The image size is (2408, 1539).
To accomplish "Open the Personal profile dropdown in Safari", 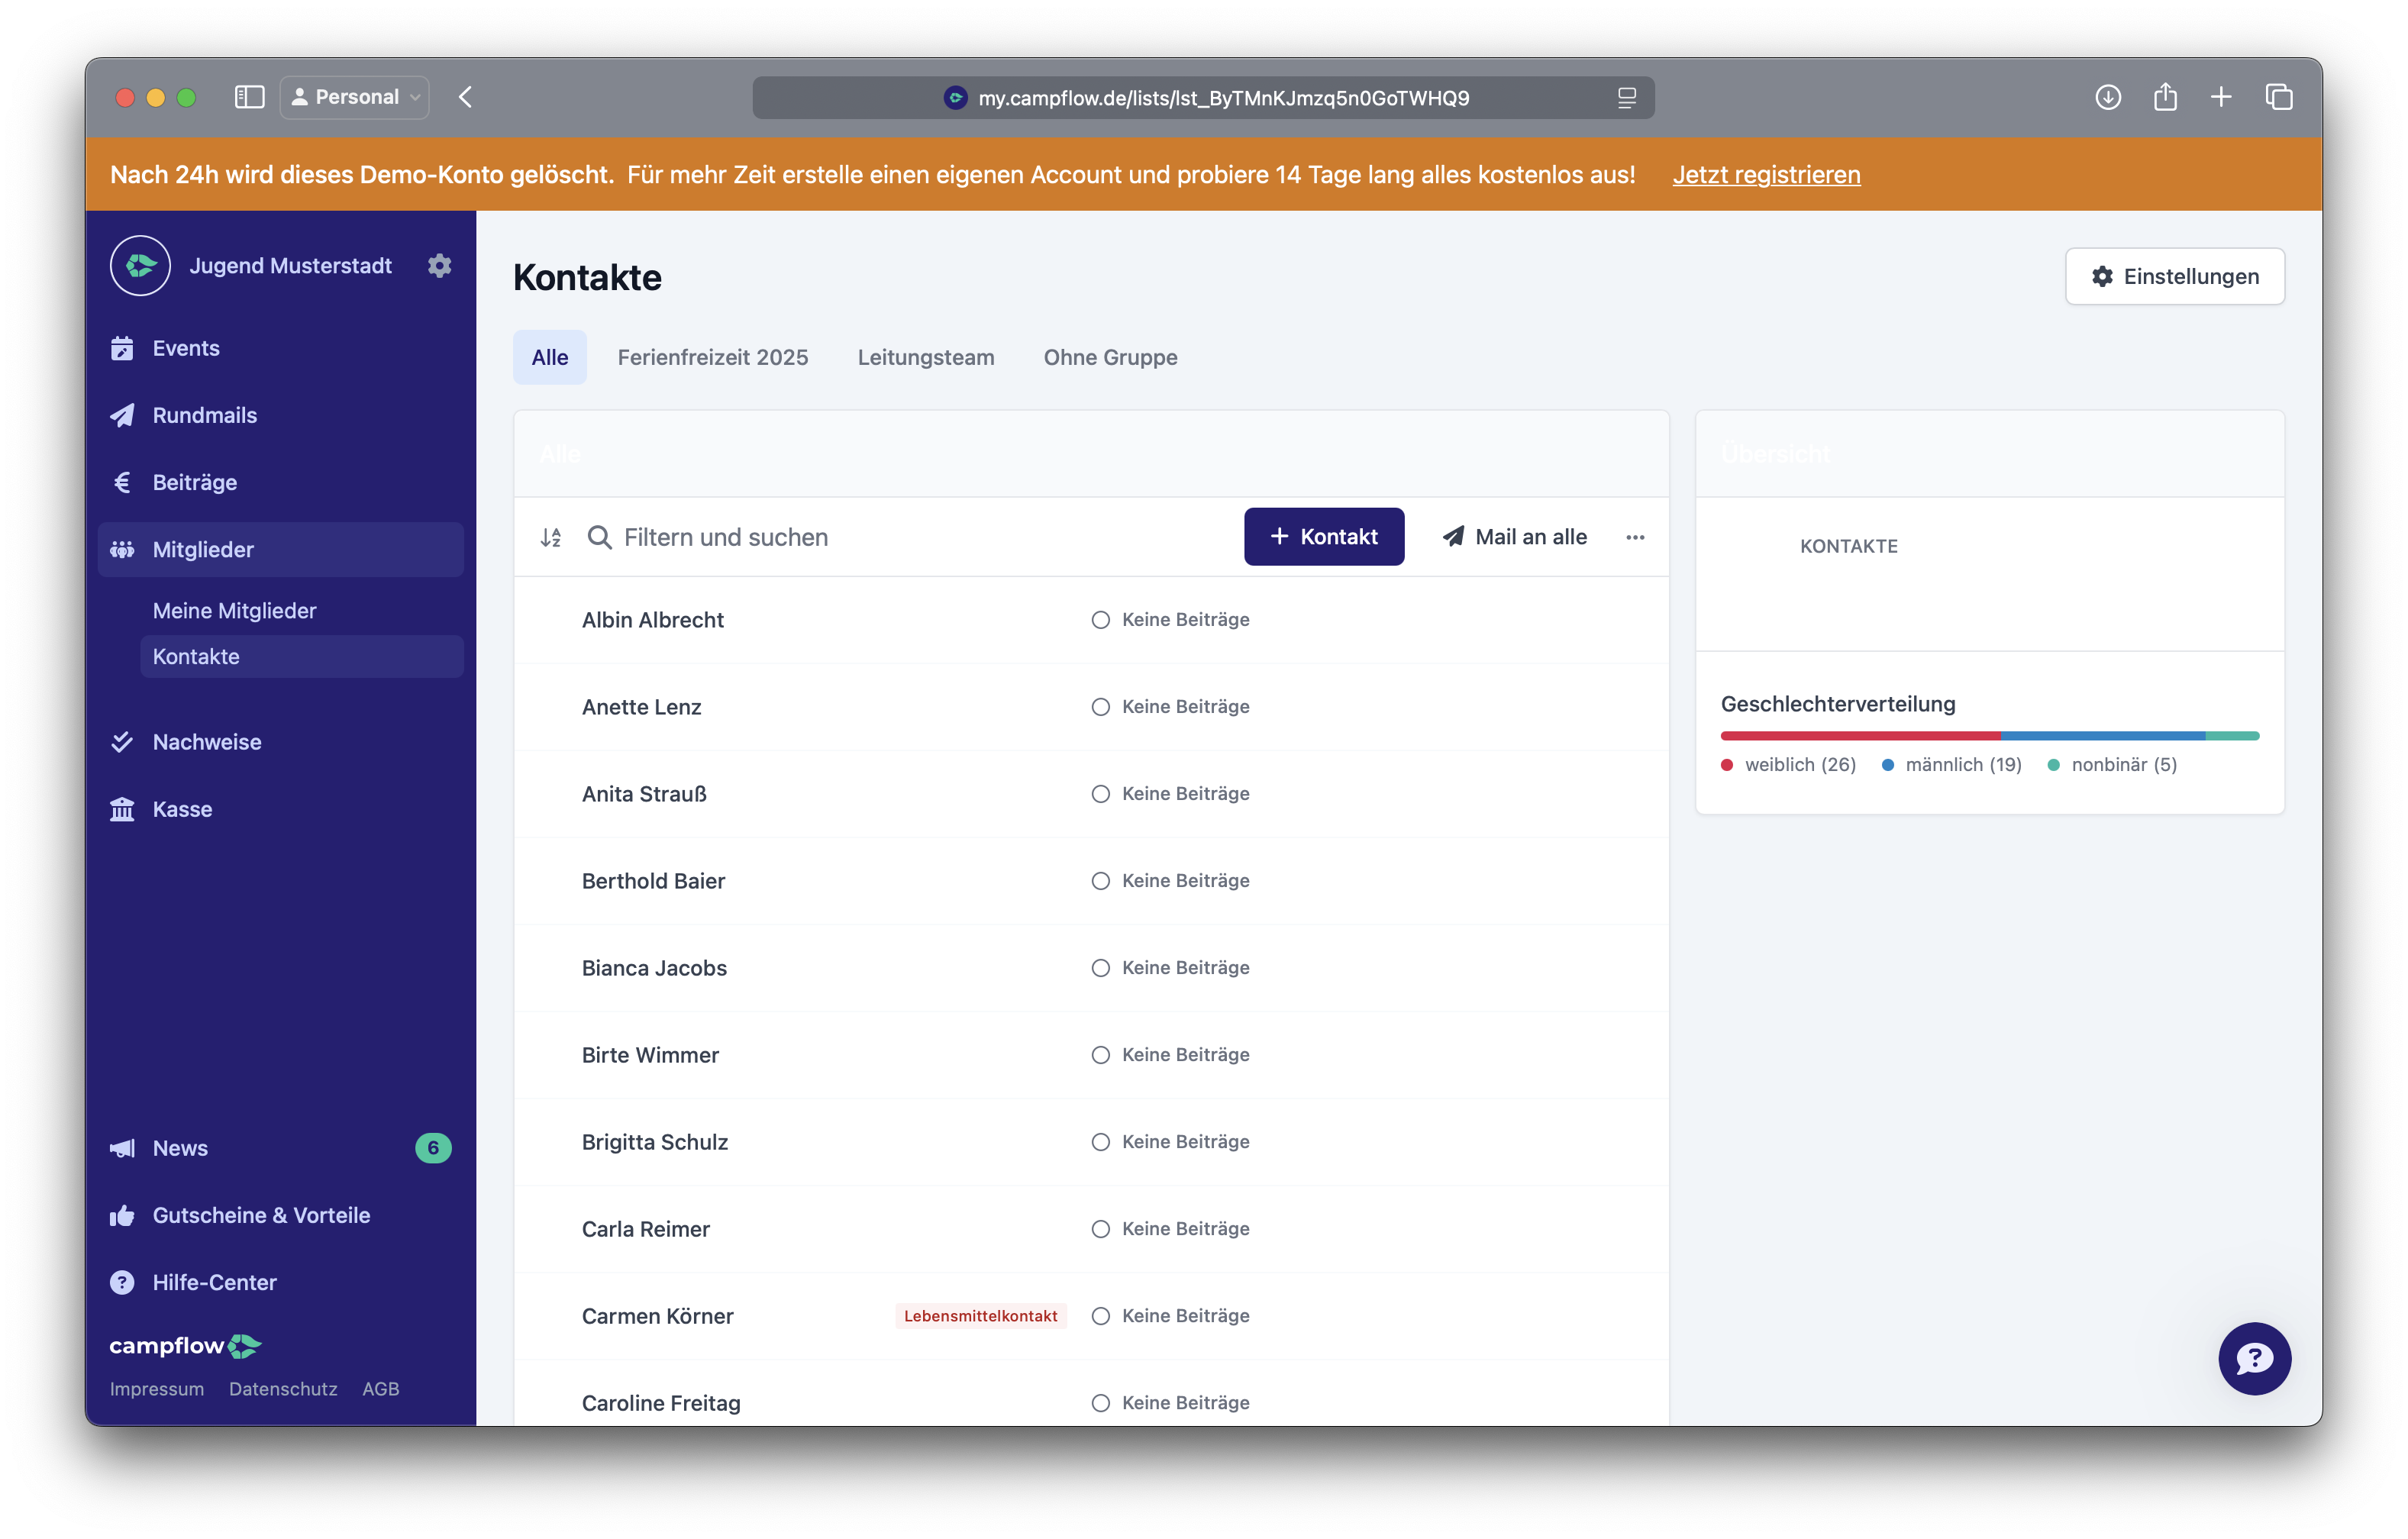I will pos(355,97).
